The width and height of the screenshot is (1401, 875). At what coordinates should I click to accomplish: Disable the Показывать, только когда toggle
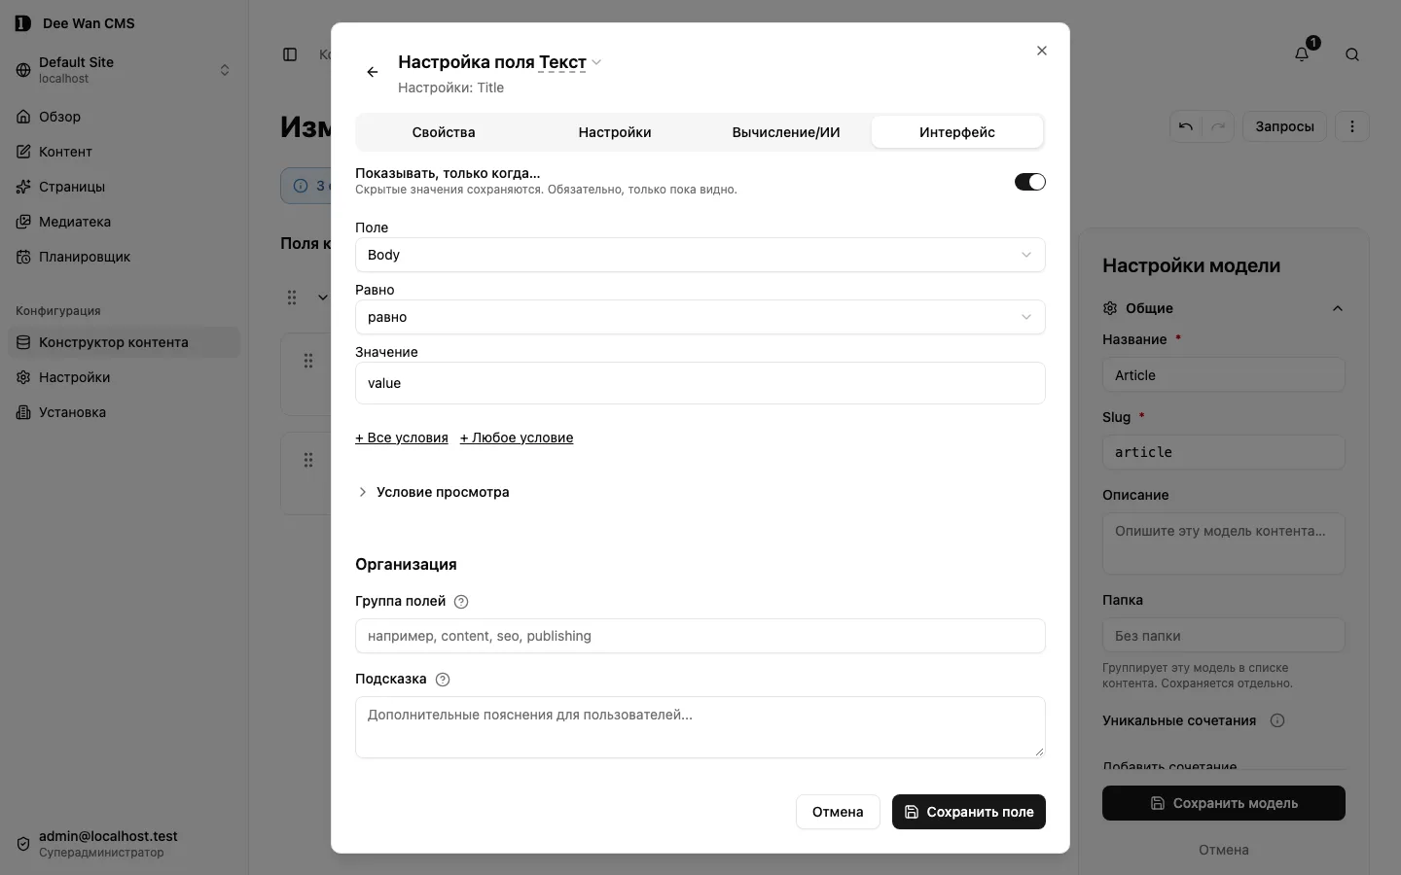pos(1029,182)
